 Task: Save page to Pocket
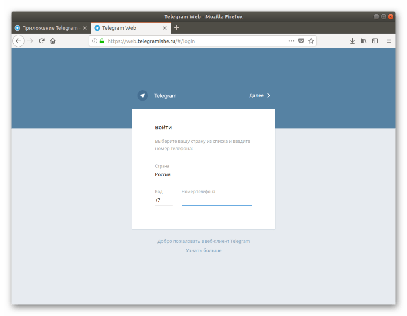coord(301,41)
